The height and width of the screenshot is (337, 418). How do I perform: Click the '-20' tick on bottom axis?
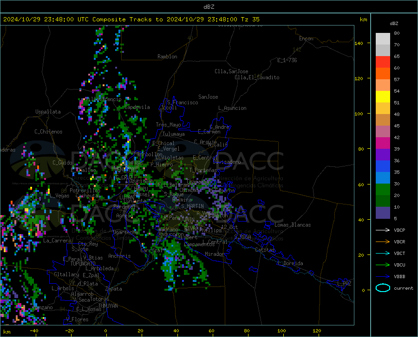pyautogui.click(x=69, y=331)
